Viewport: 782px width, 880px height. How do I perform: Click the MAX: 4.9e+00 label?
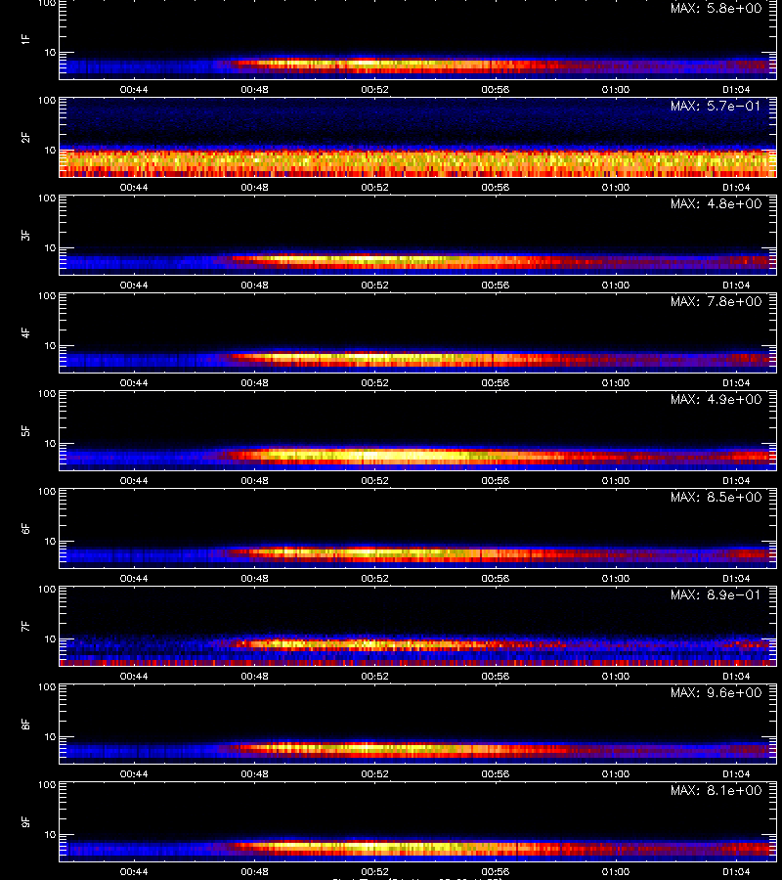tap(716, 399)
